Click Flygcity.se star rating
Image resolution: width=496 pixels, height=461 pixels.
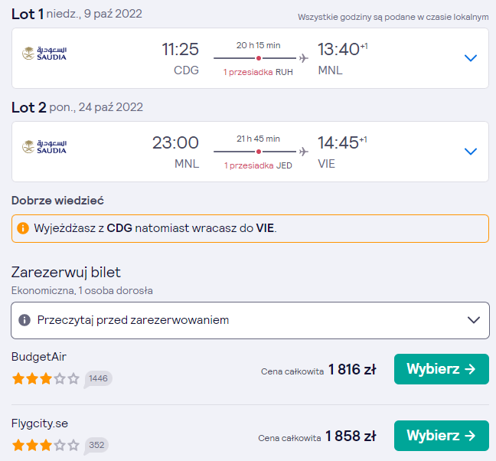click(x=46, y=445)
